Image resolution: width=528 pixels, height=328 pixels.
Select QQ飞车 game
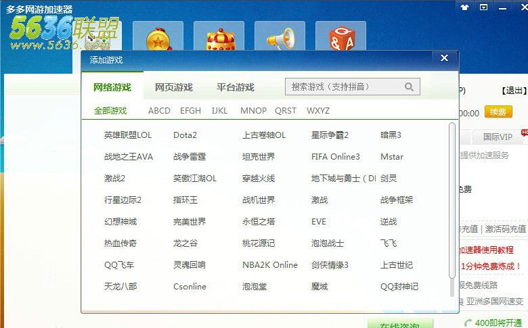click(x=119, y=265)
